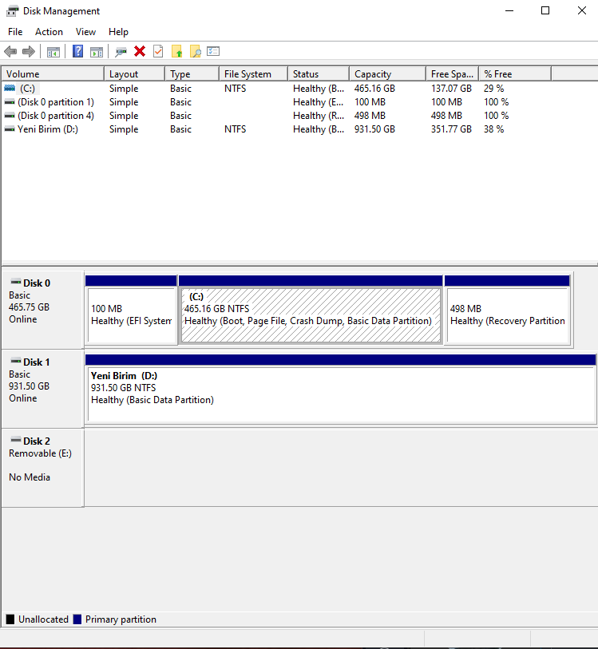Click the red X Delete icon
Image resolution: width=598 pixels, height=649 pixels.
pos(140,51)
